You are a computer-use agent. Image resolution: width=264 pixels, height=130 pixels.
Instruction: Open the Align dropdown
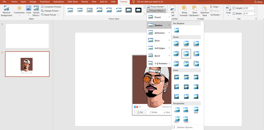[x=215, y=7]
